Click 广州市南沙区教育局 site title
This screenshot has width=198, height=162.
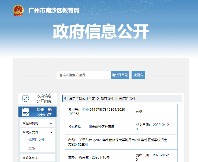tap(54, 10)
